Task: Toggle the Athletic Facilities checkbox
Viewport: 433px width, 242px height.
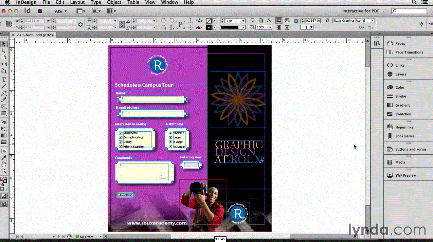Action: pyautogui.click(x=121, y=147)
